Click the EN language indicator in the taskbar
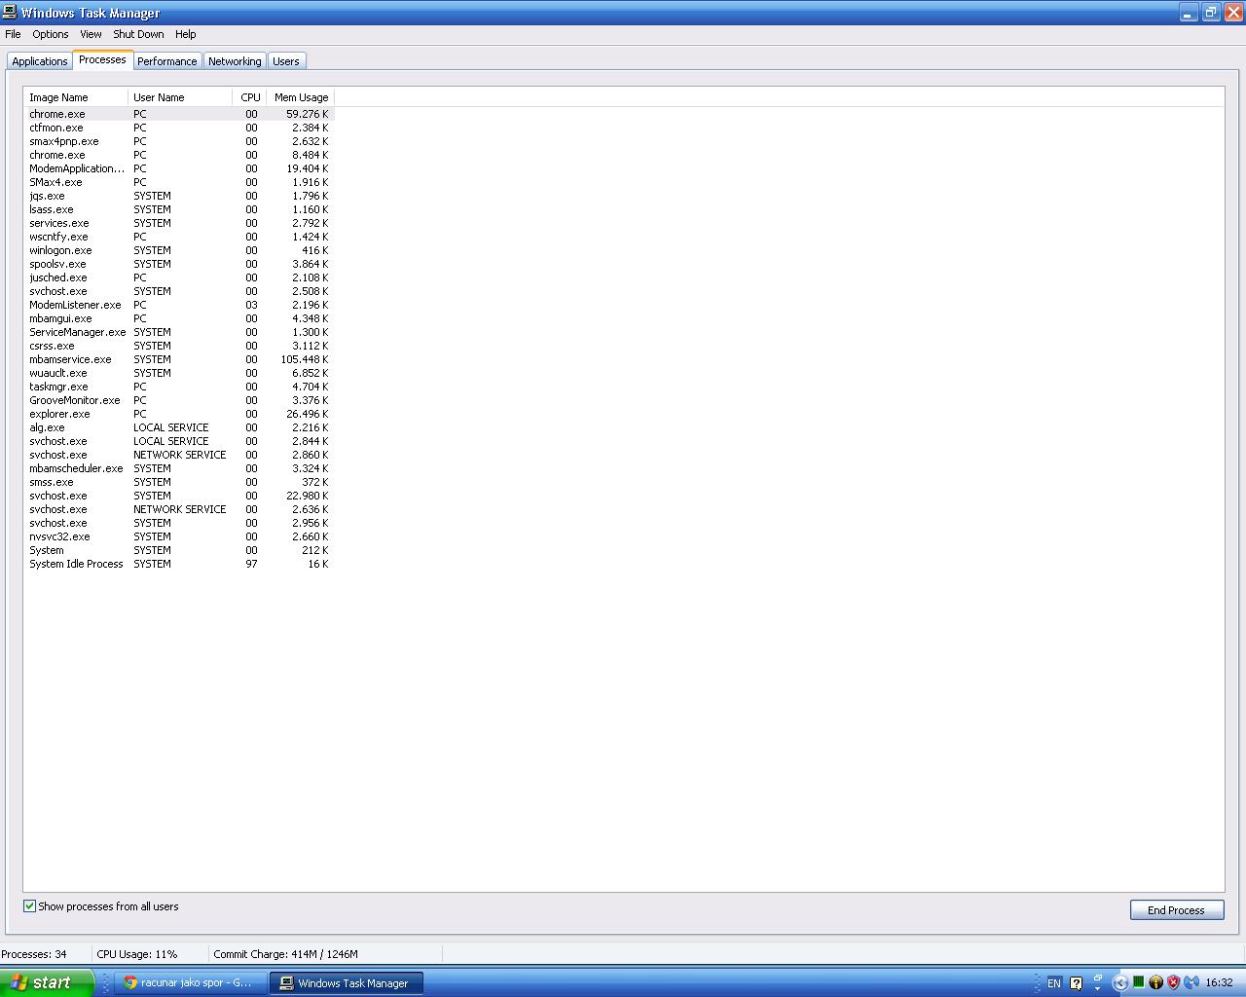This screenshot has width=1246, height=997. 1053,983
